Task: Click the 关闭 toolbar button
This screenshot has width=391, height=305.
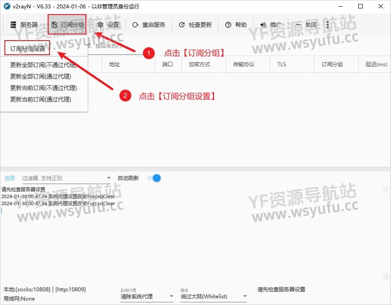Action: tap(306, 25)
